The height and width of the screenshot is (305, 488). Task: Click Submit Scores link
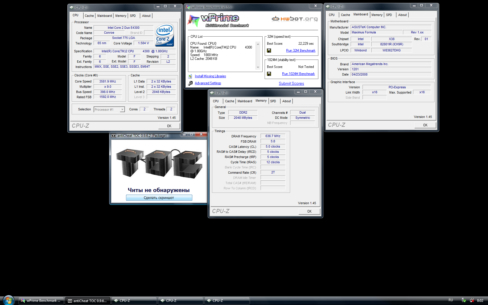[x=291, y=83]
